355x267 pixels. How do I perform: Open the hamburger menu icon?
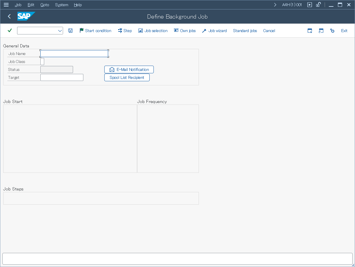coord(6,5)
